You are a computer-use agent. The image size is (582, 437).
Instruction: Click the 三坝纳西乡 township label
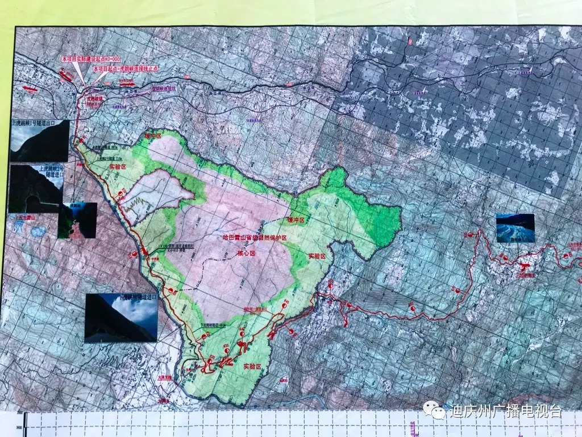click(x=526, y=275)
